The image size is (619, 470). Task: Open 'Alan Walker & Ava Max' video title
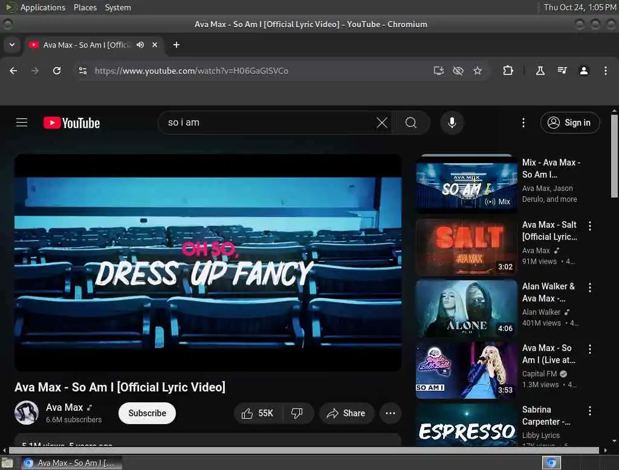[x=548, y=292]
